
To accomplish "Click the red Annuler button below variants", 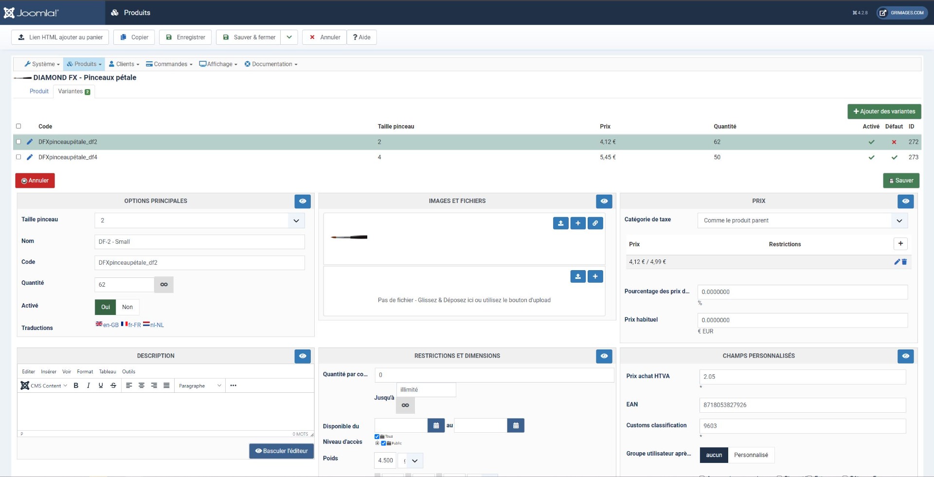I will [x=35, y=181].
